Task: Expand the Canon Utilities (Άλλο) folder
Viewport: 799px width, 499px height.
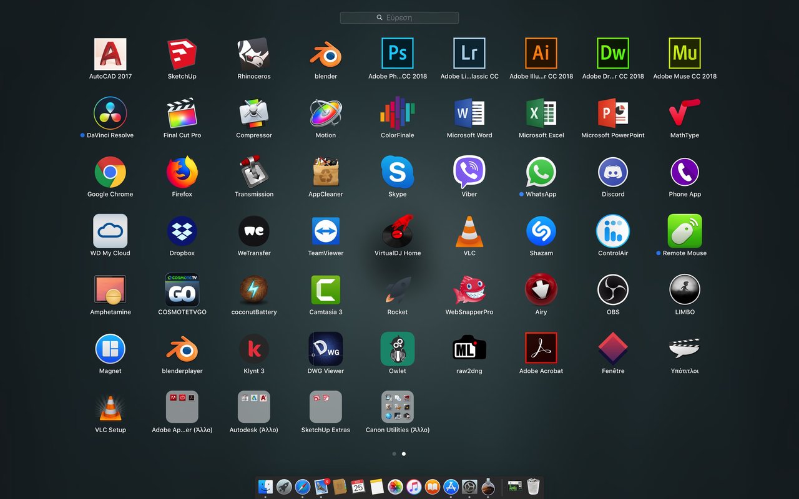Action: tap(398, 408)
